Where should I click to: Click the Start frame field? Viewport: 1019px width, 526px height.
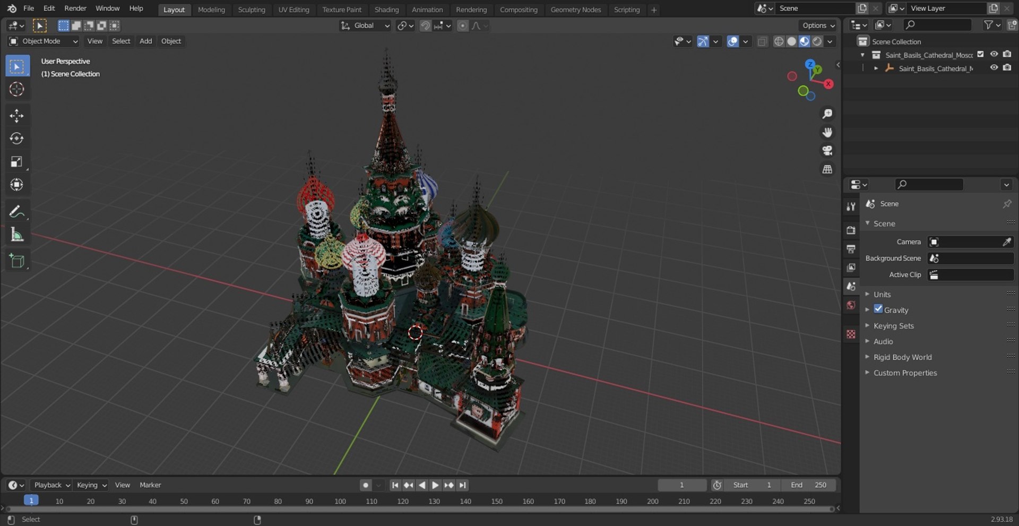[x=752, y=485]
